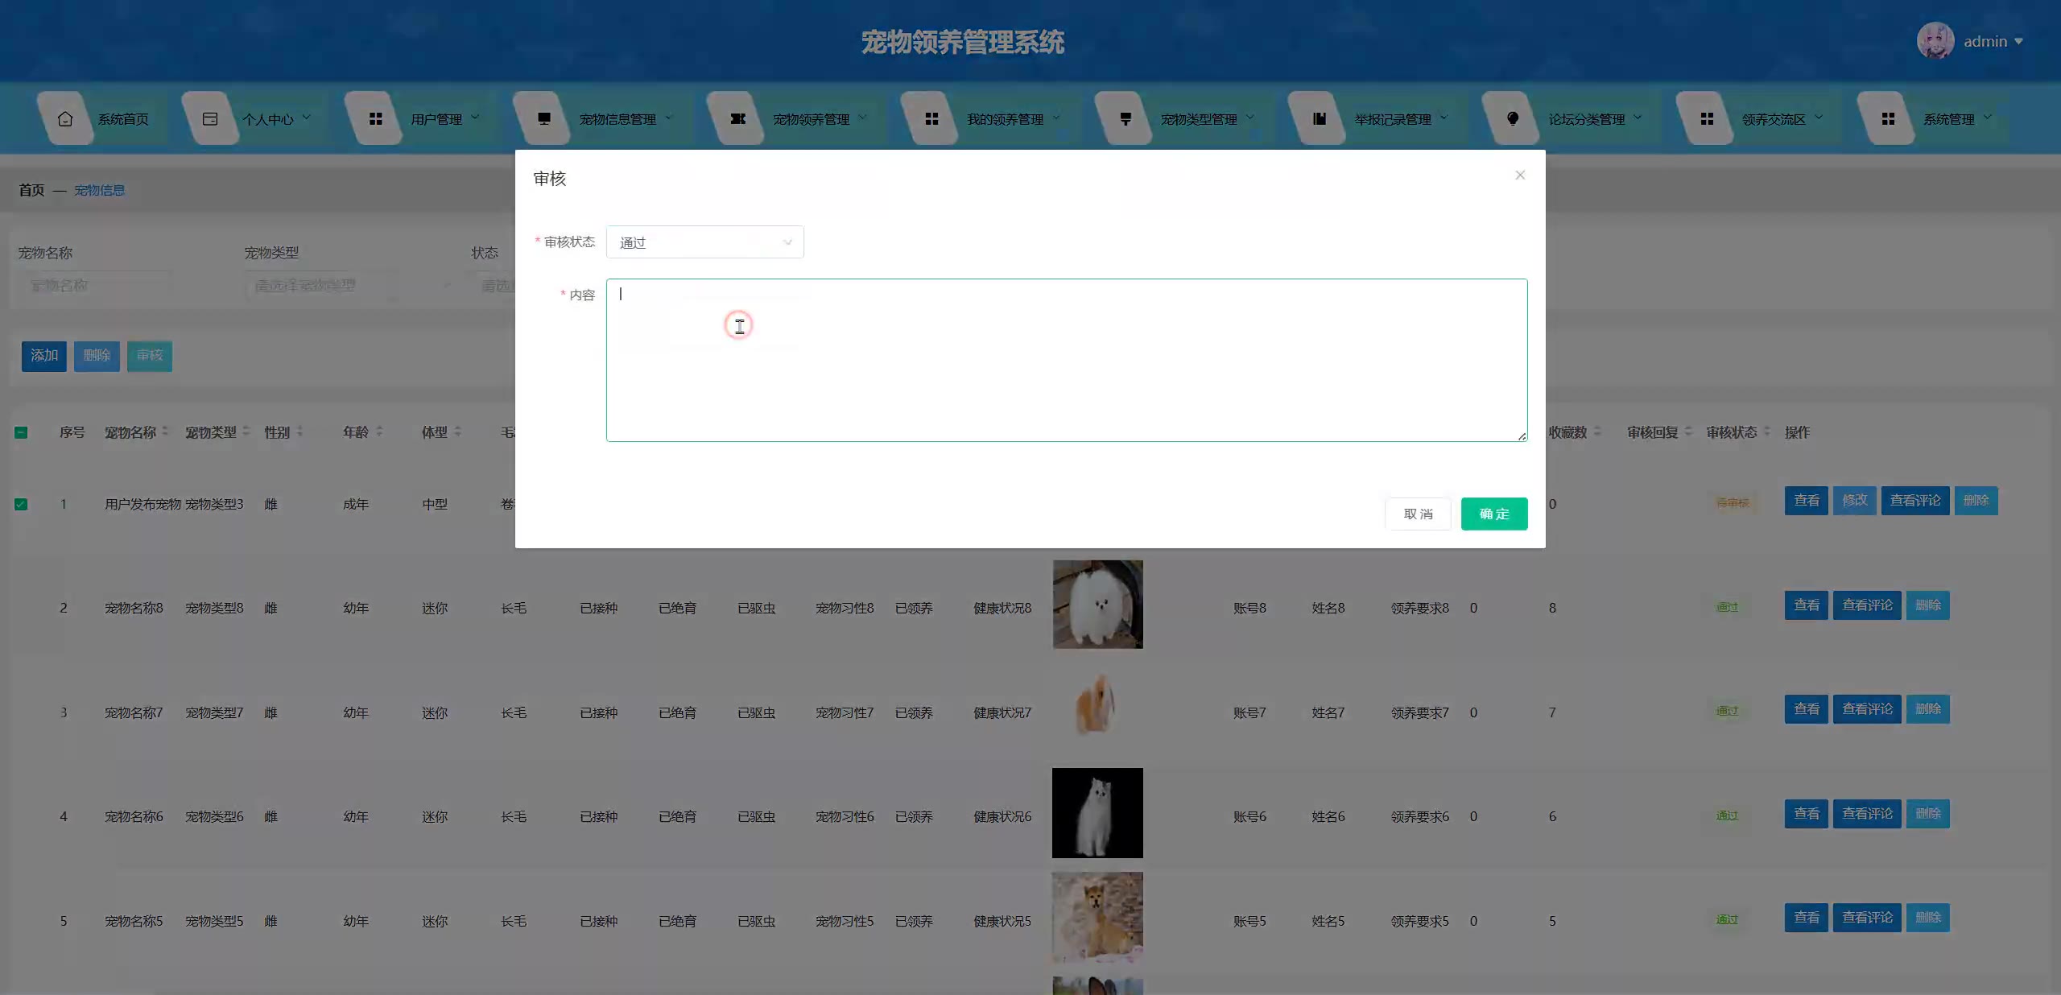The image size is (2061, 995).
Task: Click the 宠物领养管理 ticket icon
Action: (x=737, y=119)
